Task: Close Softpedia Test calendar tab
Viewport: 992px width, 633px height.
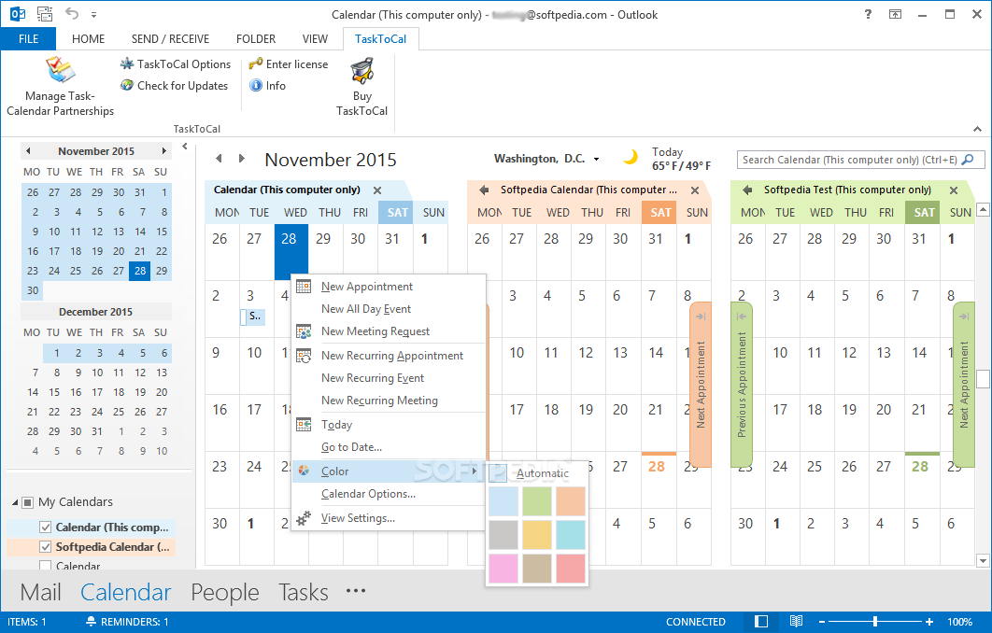Action: click(954, 190)
